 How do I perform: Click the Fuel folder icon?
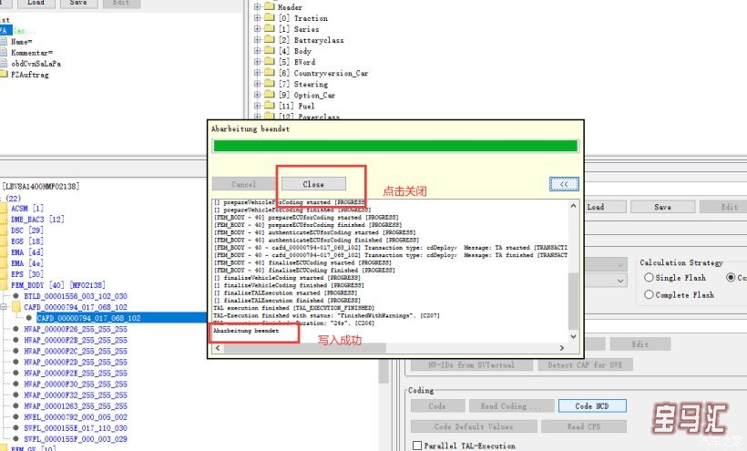pos(270,106)
